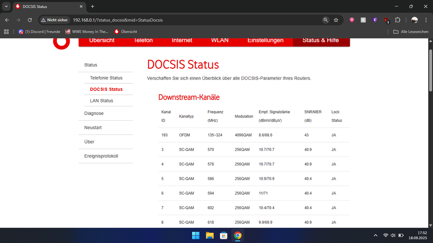This screenshot has height=243, width=433.
Task: Click the zoom magnifier icon in address bar
Action: (326, 20)
